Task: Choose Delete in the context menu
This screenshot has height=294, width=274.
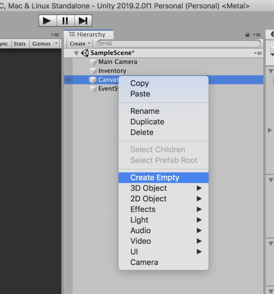Action: (x=163, y=132)
